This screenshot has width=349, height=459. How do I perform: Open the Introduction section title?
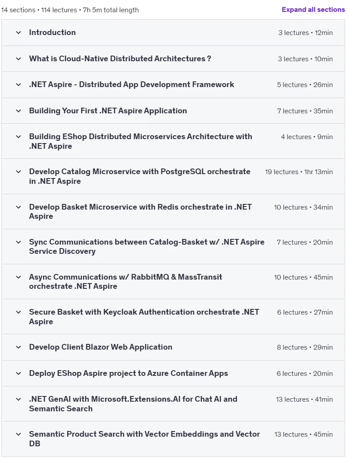(x=52, y=32)
